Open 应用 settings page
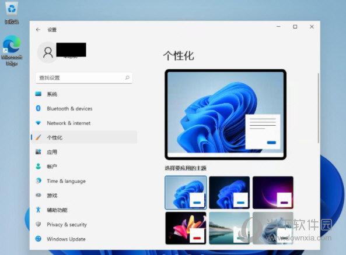The height and width of the screenshot is (255, 346). (84, 152)
